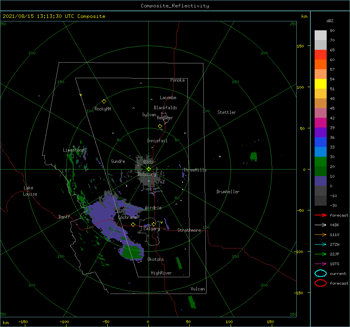The height and width of the screenshot is (327, 350).
Task: Choose the purple 36-39 dBZ swatch
Action: coord(320,132)
